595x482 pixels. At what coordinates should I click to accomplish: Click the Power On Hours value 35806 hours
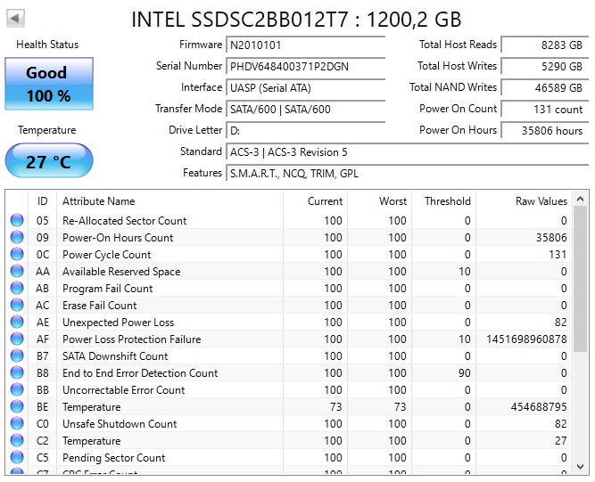pos(545,130)
